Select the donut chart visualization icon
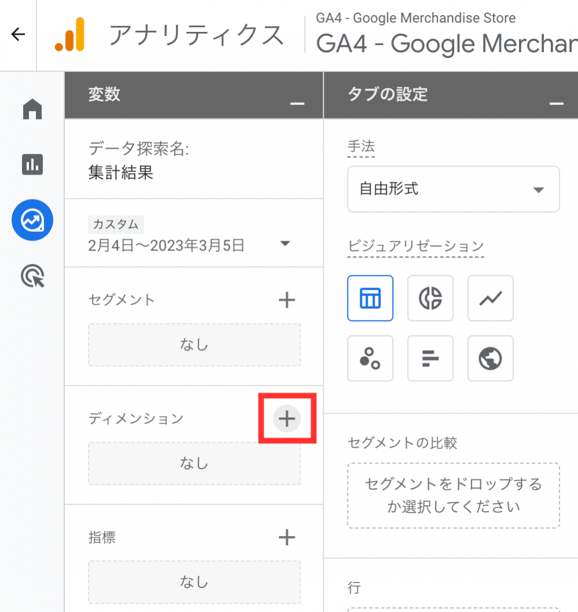This screenshot has width=578, height=612. [x=430, y=298]
